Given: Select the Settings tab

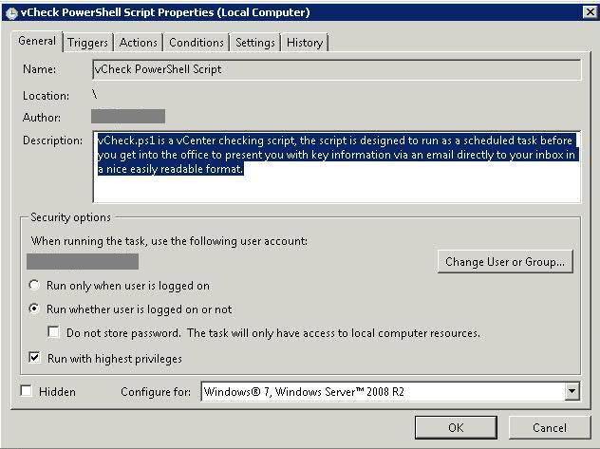Looking at the screenshot, I should (x=255, y=43).
